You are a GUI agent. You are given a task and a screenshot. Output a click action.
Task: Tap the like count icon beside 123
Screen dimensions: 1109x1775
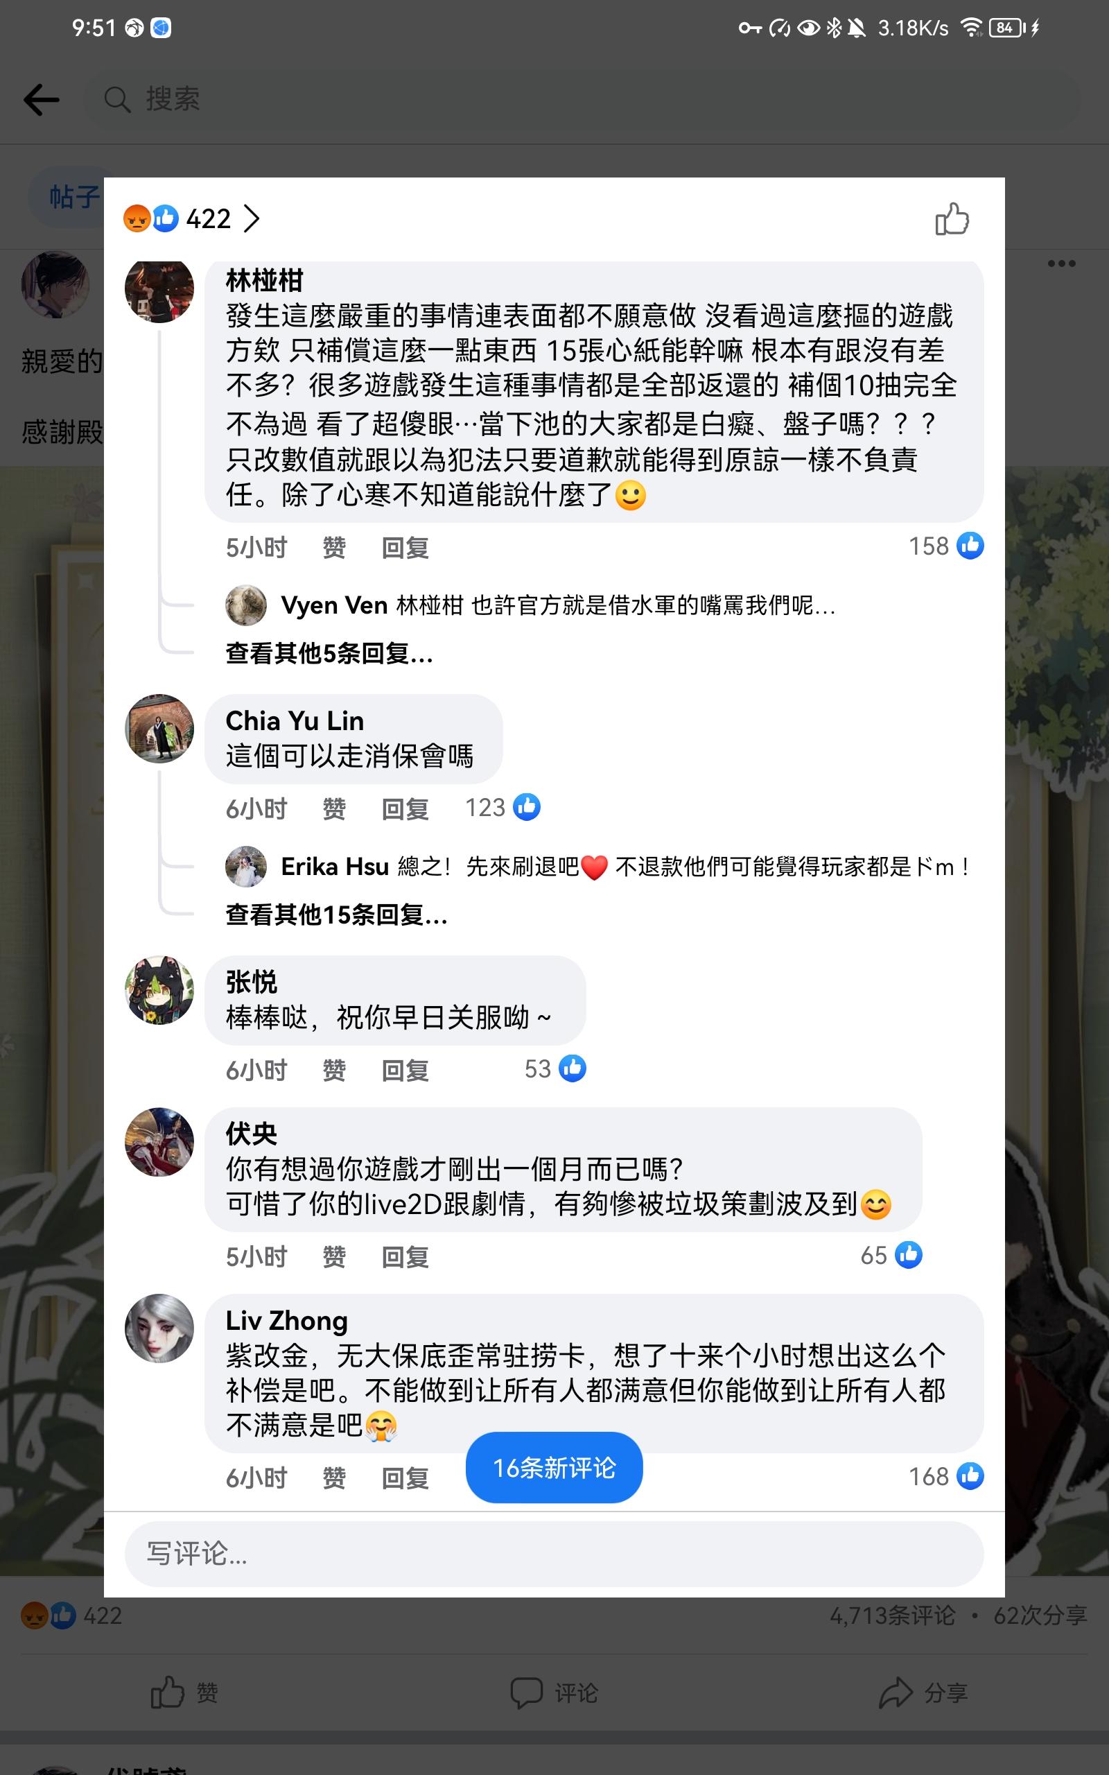click(x=527, y=807)
